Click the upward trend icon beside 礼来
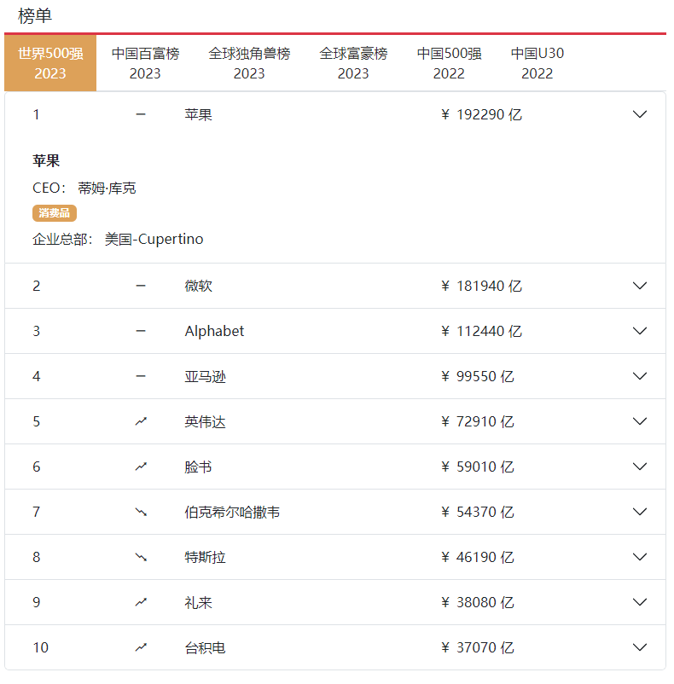Viewport: 674px width, 684px height. (141, 602)
